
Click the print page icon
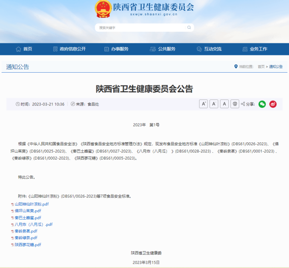235,104
